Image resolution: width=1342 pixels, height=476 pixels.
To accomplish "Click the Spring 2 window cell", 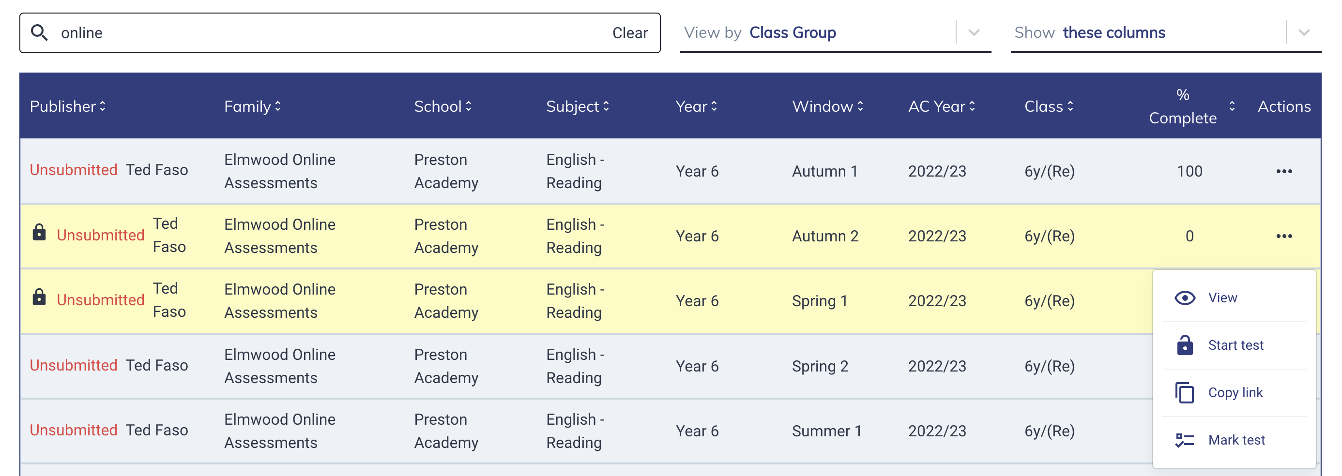I will 820,366.
